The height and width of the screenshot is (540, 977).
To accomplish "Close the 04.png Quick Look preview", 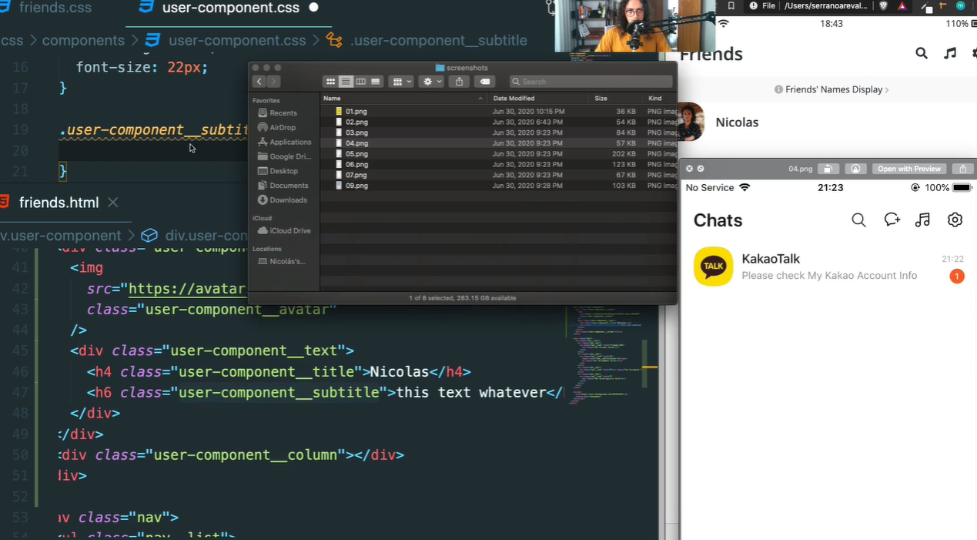I will (x=689, y=169).
